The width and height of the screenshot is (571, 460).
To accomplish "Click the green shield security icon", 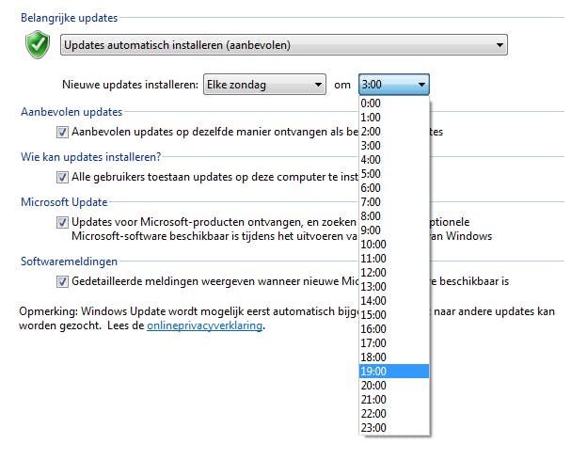I will point(38,44).
